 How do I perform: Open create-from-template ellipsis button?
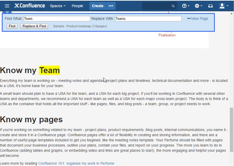111,6
